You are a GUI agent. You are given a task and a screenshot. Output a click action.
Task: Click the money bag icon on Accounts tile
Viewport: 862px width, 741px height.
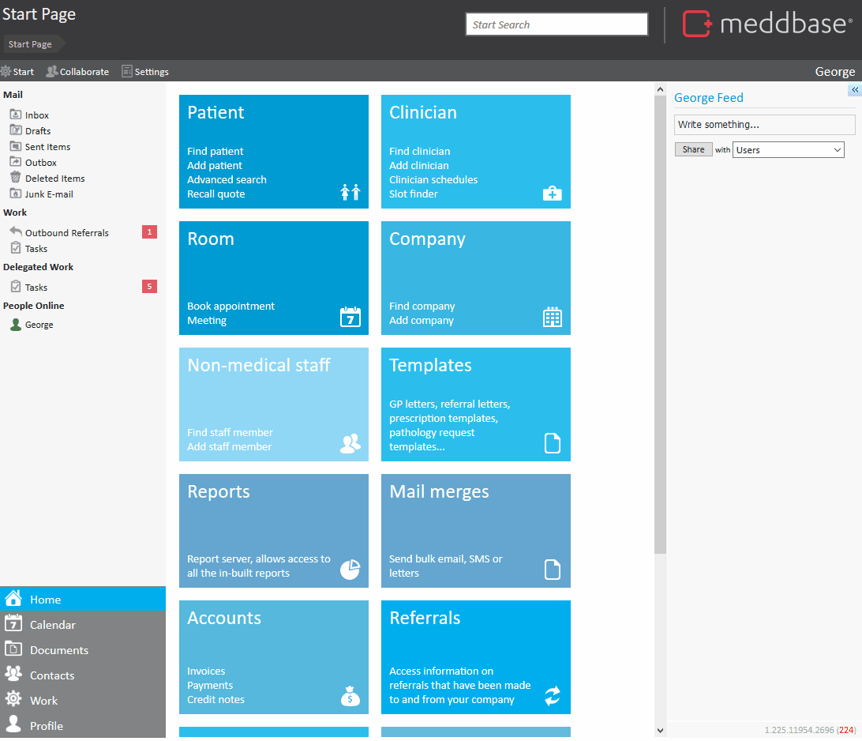point(350,696)
